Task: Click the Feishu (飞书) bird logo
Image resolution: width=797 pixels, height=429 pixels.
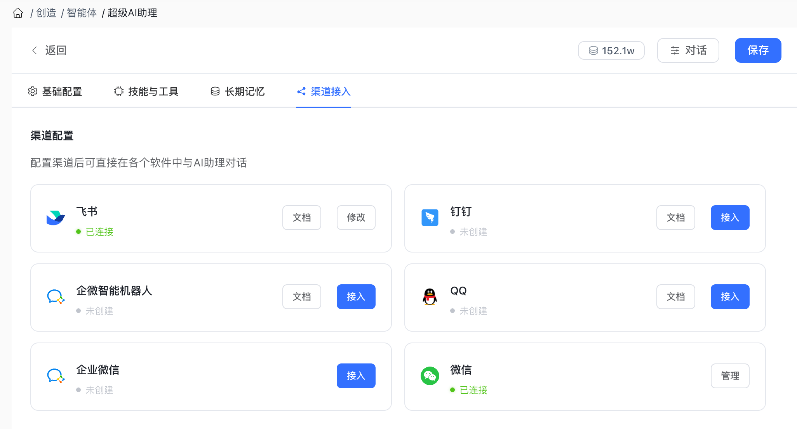Action: 56,218
